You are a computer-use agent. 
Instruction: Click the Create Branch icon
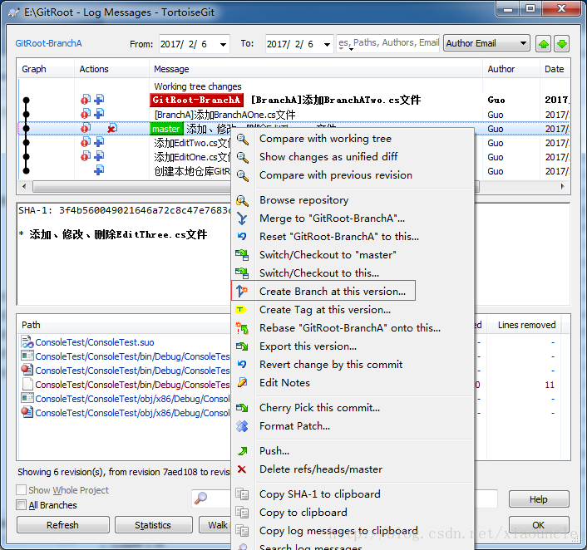coord(242,291)
